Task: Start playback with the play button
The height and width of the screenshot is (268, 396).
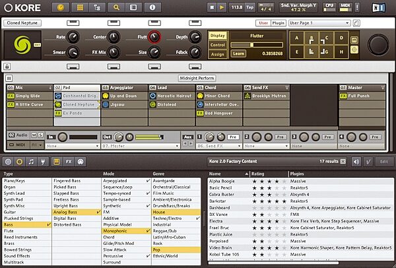Action: point(222,7)
